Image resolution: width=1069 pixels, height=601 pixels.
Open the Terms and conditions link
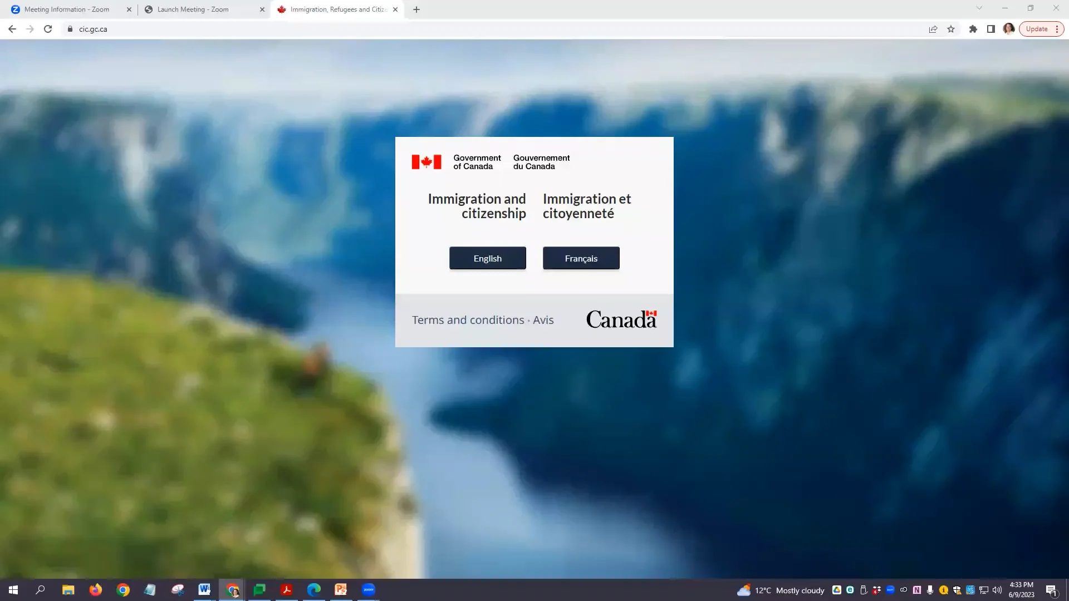468,320
